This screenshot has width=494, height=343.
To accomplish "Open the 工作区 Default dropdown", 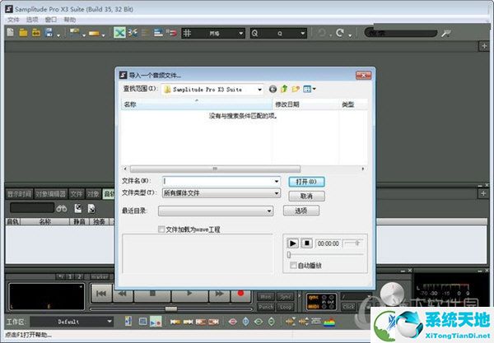I will [72, 322].
